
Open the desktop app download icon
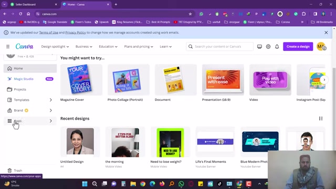point(259,47)
